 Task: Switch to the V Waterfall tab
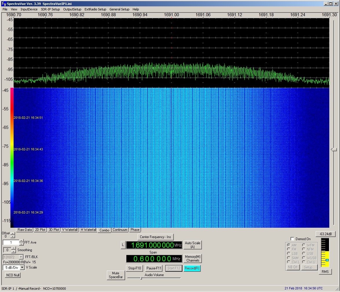pos(70,230)
